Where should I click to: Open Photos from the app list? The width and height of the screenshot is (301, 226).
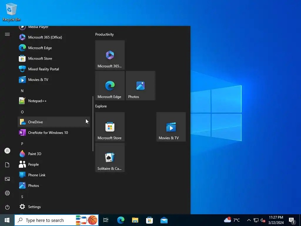click(54, 185)
